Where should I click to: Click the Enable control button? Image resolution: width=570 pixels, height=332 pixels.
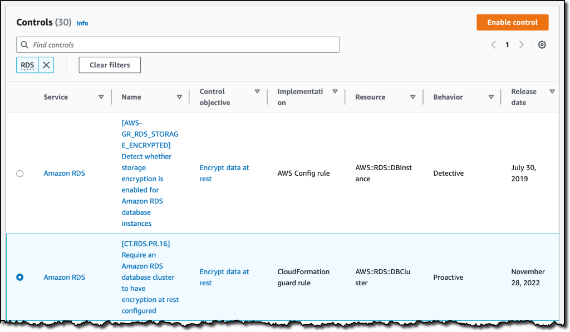[512, 22]
